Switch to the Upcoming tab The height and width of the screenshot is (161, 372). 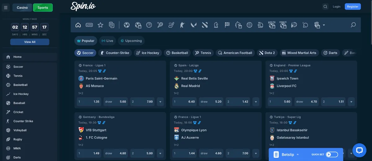coord(131,41)
